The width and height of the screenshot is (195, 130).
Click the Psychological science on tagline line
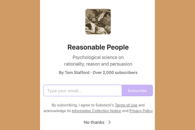(x=98, y=58)
